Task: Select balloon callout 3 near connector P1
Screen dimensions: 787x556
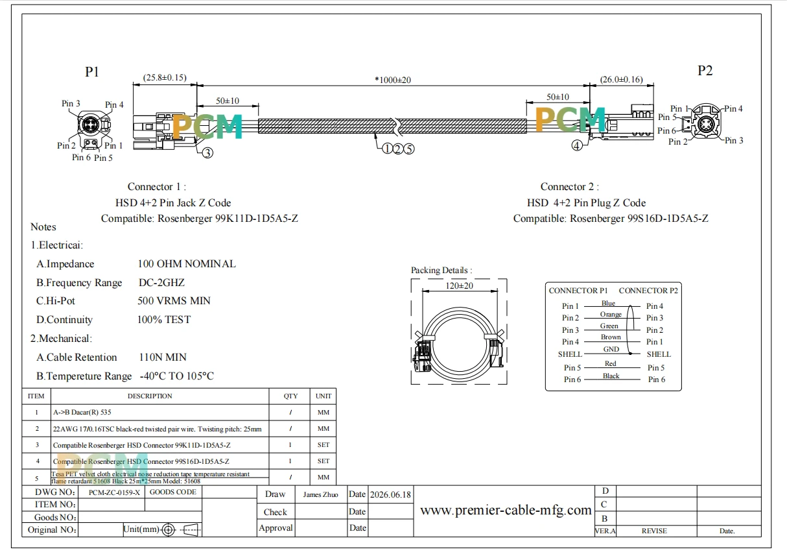Action: tap(207, 152)
